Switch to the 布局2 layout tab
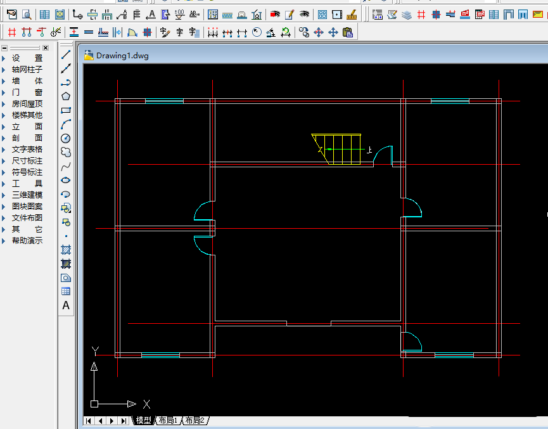The image size is (548, 429). (195, 421)
